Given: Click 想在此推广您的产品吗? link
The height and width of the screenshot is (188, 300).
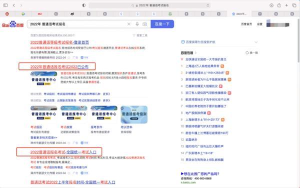Looking at the screenshot, I should coord(200,174).
